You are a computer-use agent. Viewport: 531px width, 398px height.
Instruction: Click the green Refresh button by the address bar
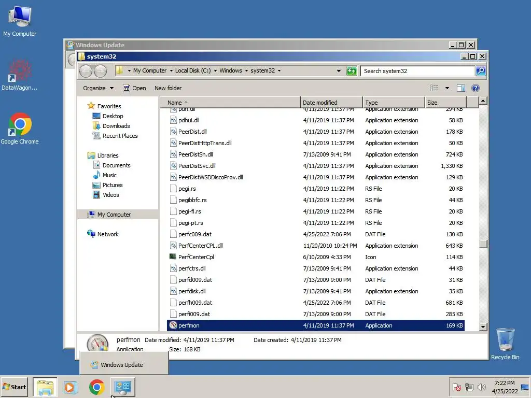click(352, 70)
